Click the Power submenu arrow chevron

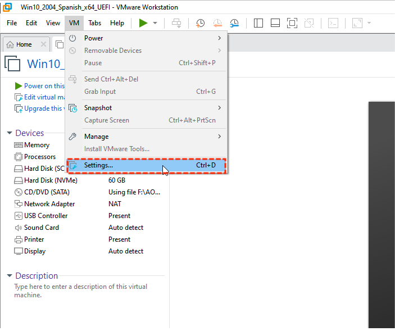[220, 38]
